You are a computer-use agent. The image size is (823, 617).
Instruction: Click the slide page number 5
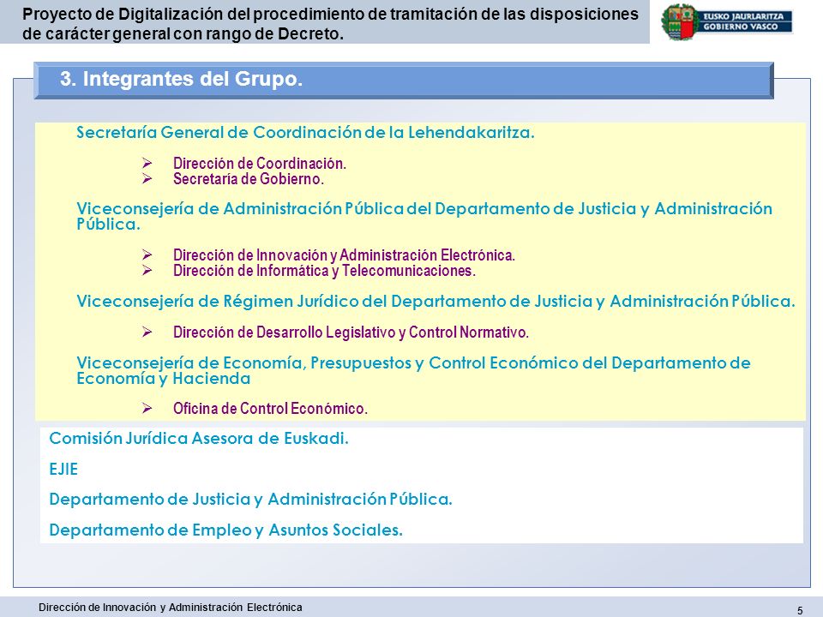point(800,611)
